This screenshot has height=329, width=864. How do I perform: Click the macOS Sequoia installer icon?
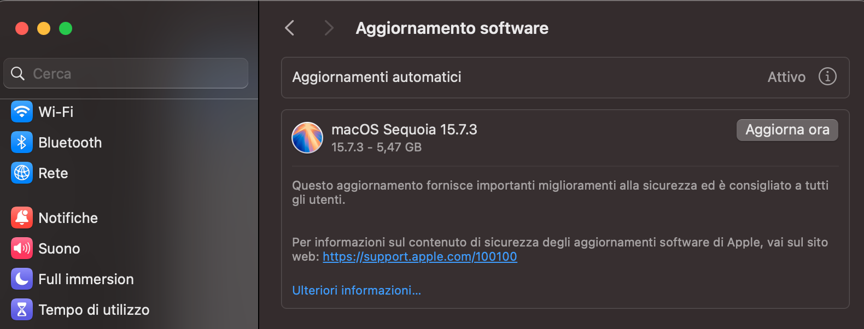307,138
